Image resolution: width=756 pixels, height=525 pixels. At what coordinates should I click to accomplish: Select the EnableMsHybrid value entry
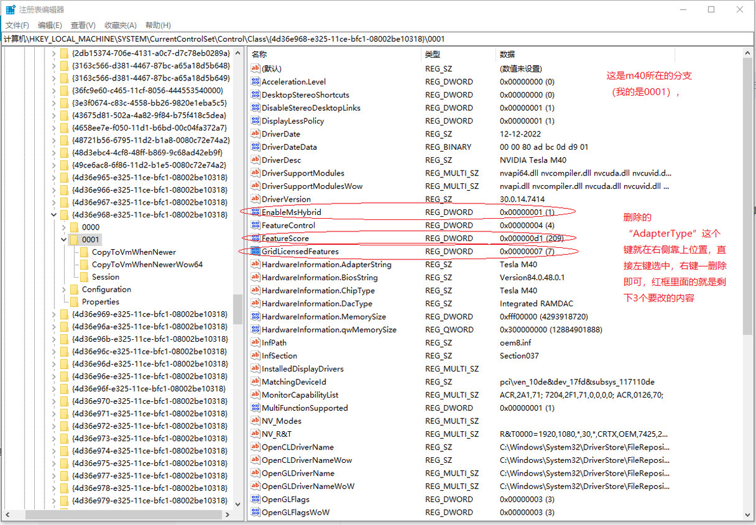pos(290,212)
